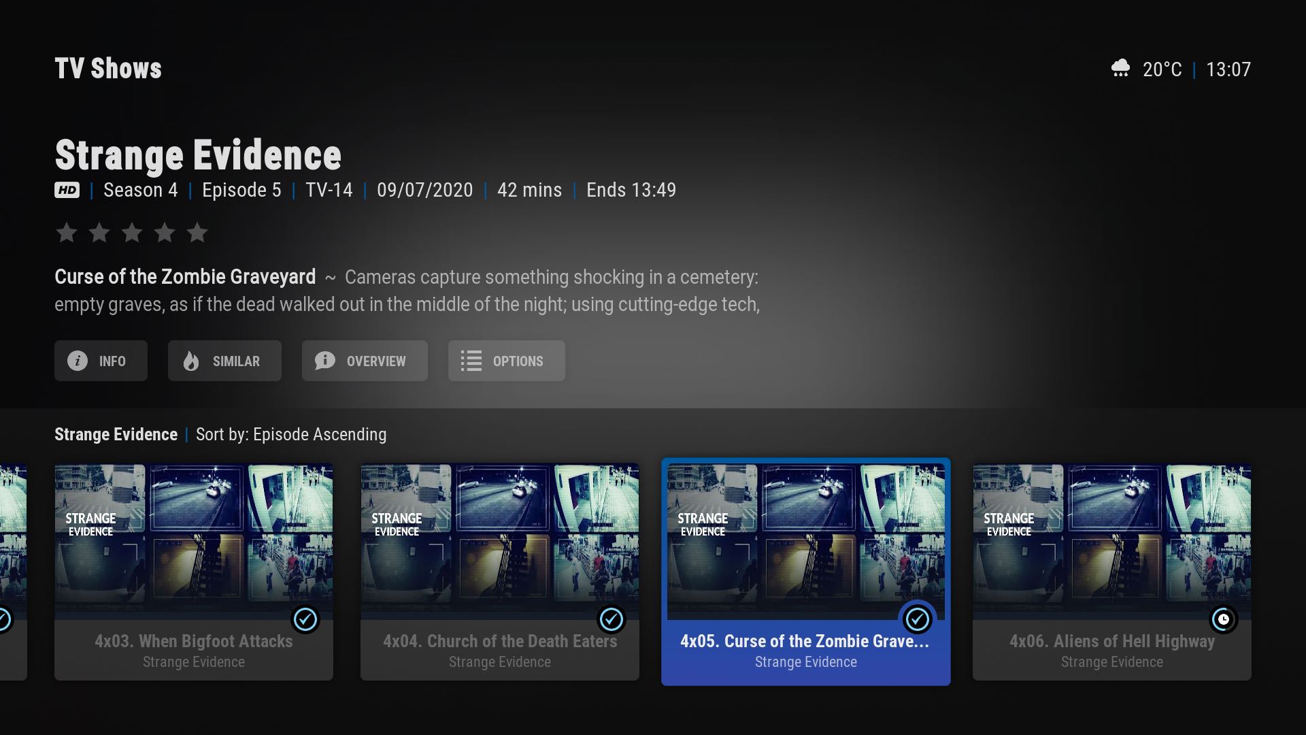Screen dimensions: 1306x735
Task: Click the '42 mins' duration
Action: [530, 191]
